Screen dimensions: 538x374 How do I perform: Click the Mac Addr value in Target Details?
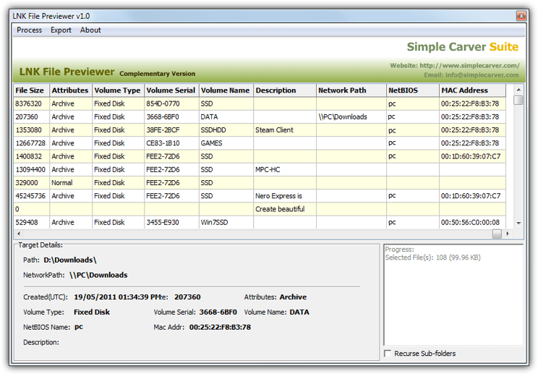click(x=220, y=327)
